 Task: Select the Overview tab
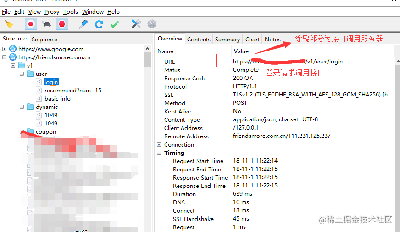pos(170,39)
